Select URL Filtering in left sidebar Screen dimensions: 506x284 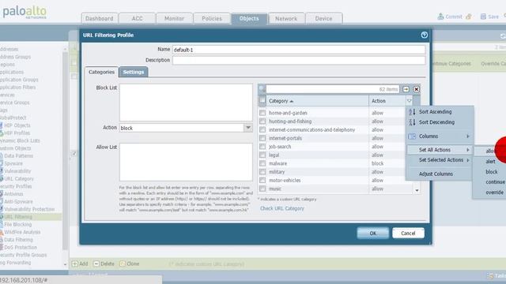18,217
